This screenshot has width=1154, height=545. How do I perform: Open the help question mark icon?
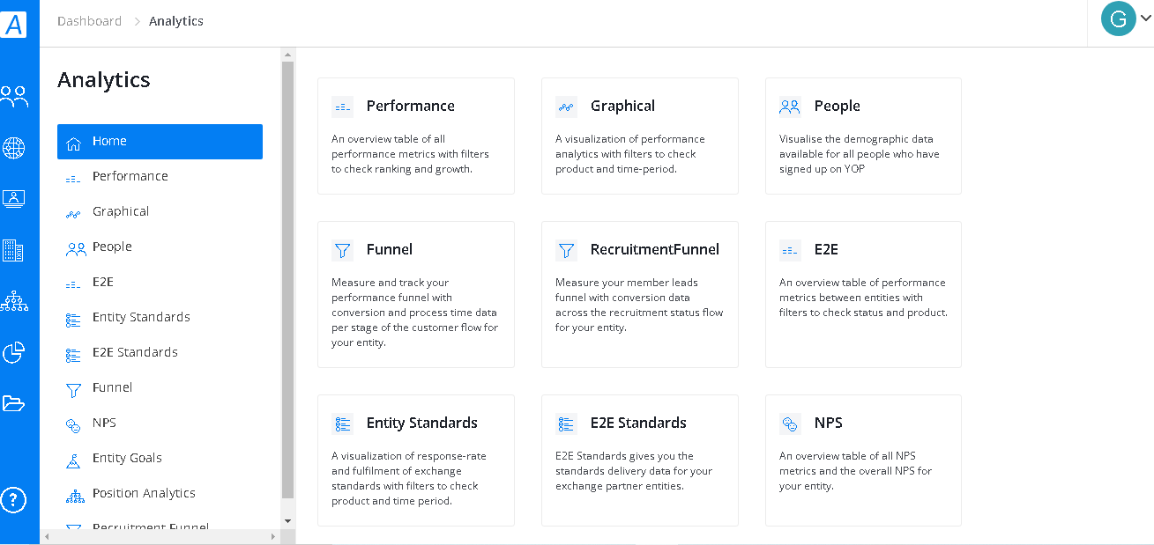point(13,500)
